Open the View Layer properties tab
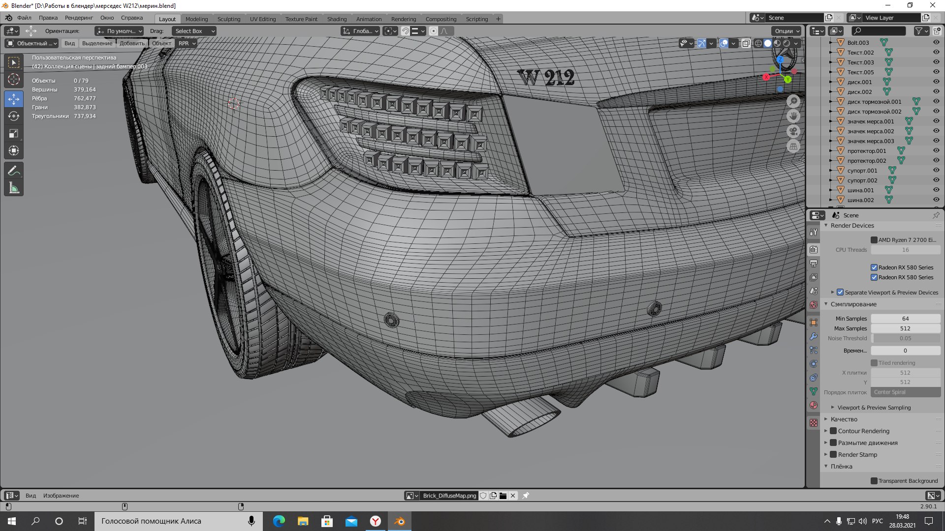 click(814, 277)
